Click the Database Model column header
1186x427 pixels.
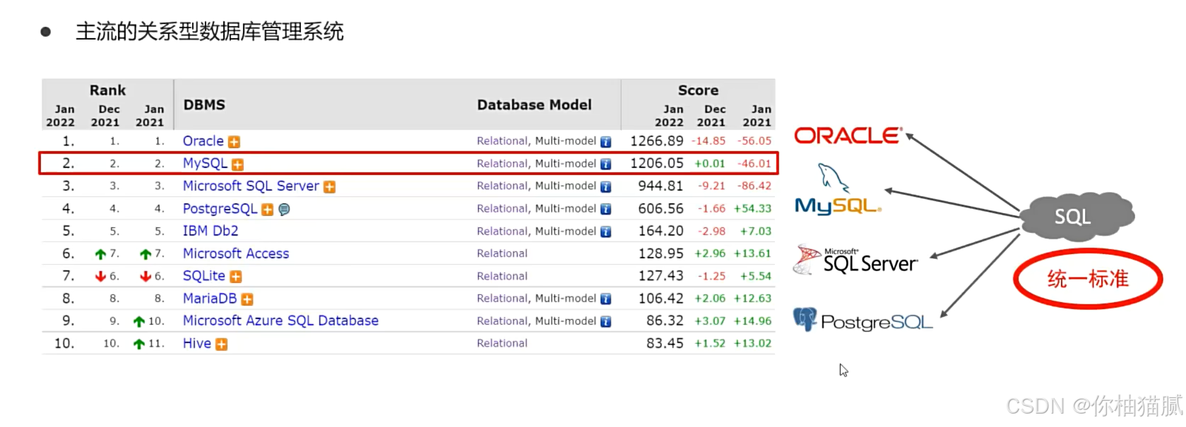point(534,104)
